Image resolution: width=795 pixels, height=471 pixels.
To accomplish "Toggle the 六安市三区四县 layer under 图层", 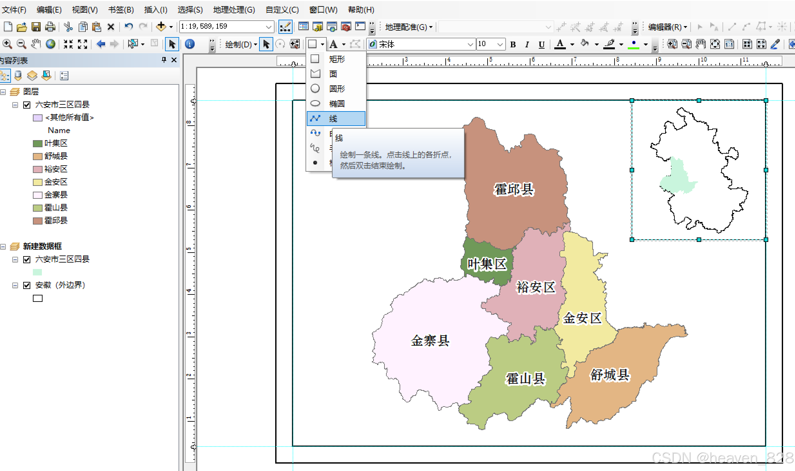I will pos(27,105).
